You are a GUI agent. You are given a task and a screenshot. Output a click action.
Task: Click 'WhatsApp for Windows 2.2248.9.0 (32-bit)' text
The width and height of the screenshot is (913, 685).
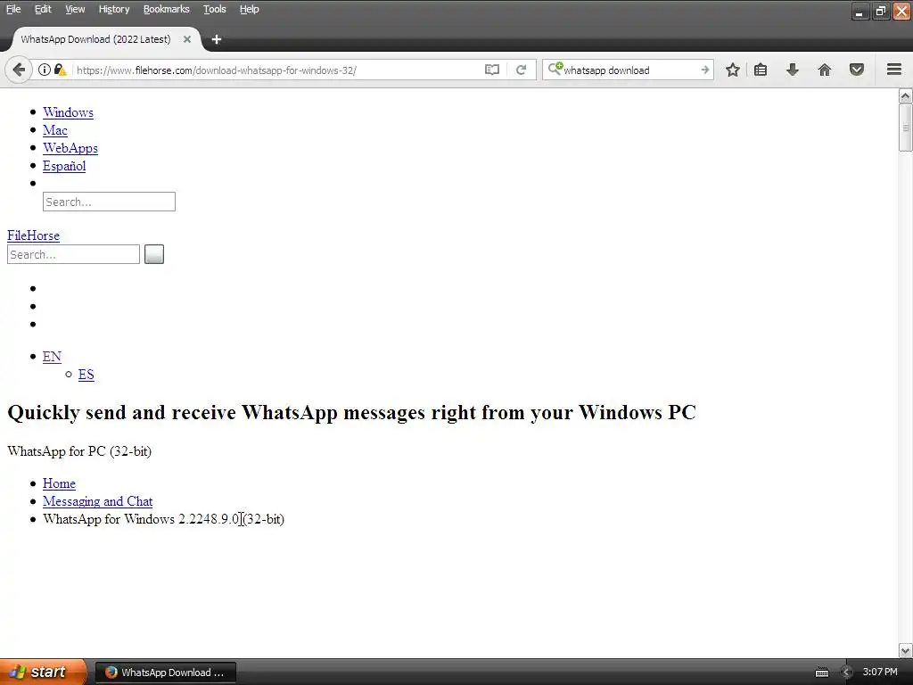pyautogui.click(x=164, y=519)
